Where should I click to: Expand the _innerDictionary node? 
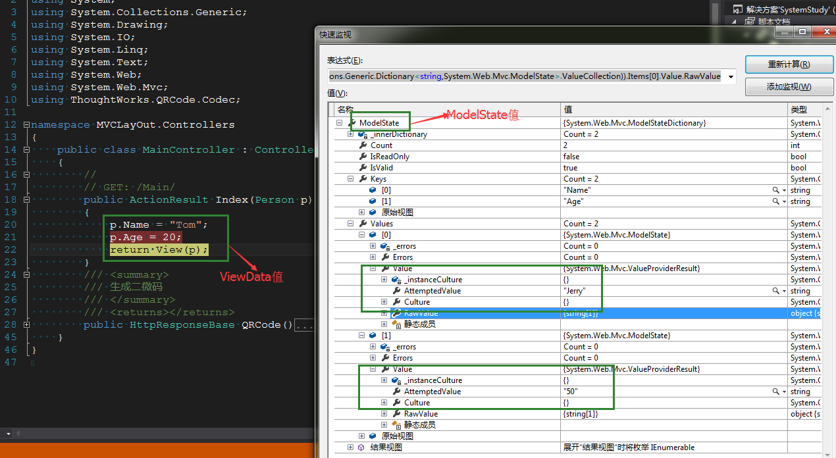click(x=351, y=134)
